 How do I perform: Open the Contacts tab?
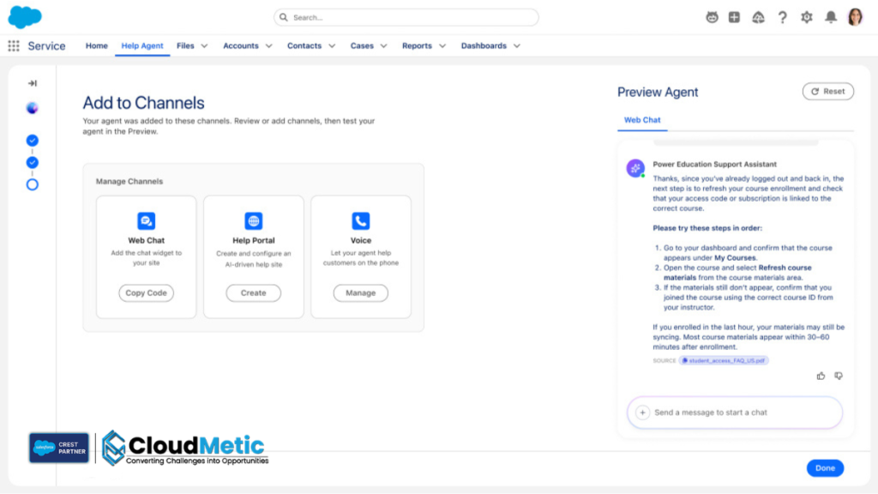304,46
